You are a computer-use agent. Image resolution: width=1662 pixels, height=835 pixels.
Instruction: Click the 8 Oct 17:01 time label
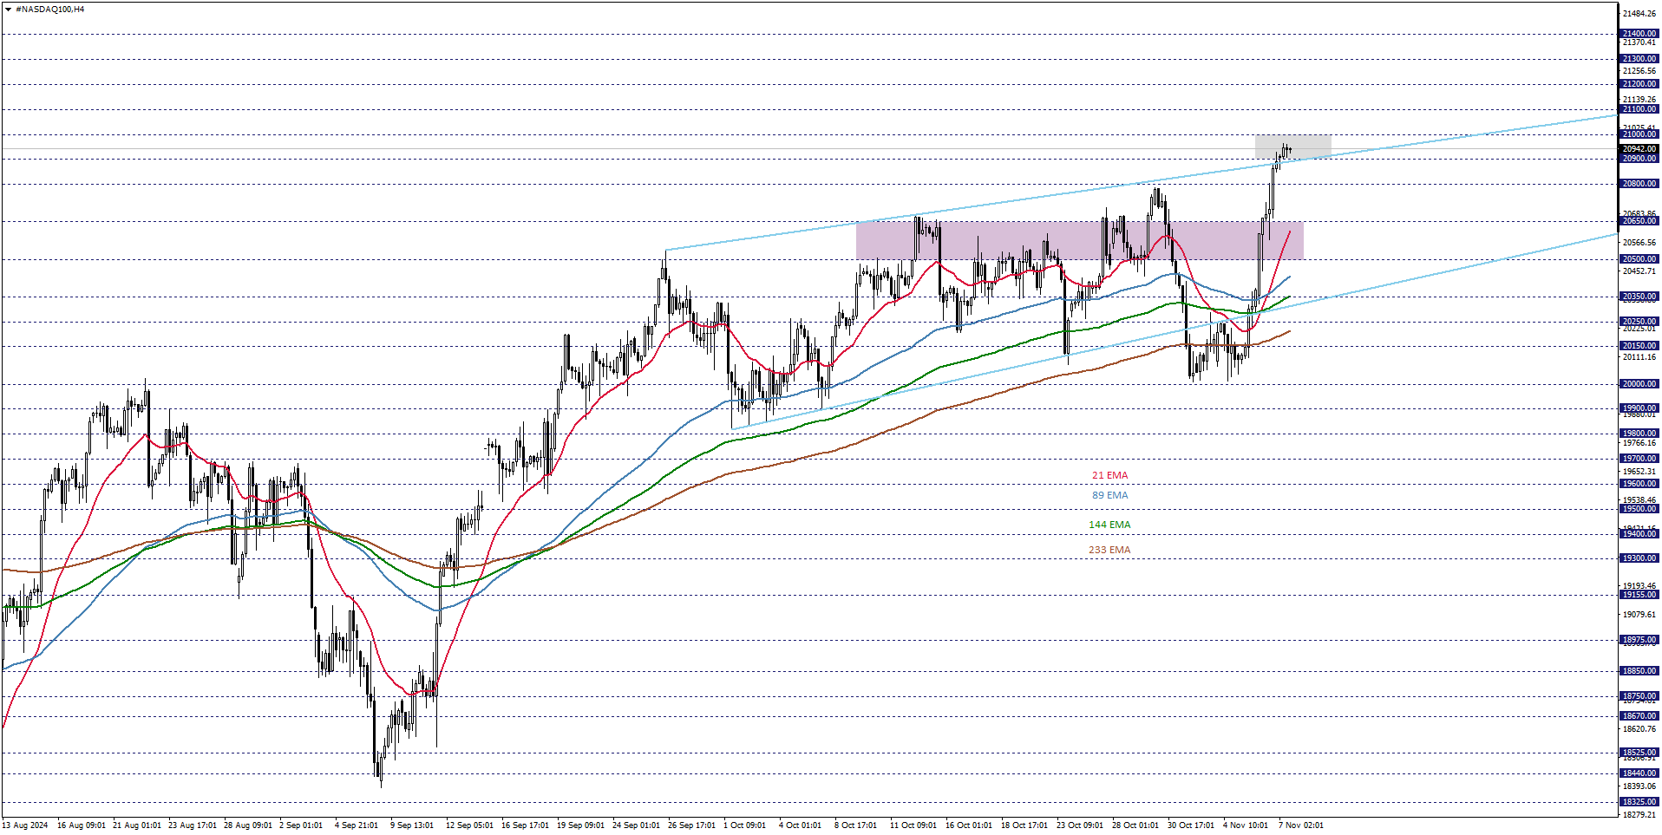point(855,825)
